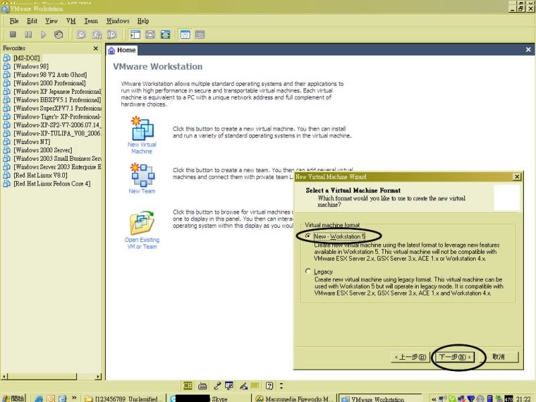Click the Revert to Snapshot toolbar icon
536x402 pixels.
(x=96, y=35)
